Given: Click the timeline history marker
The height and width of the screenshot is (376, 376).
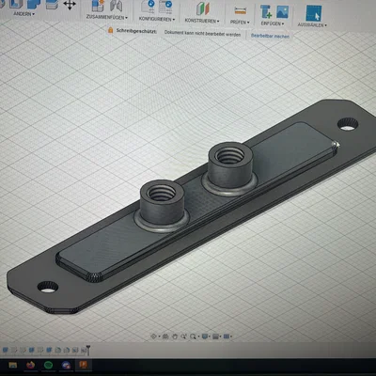Looking at the screenshot, I should click(x=88, y=350).
